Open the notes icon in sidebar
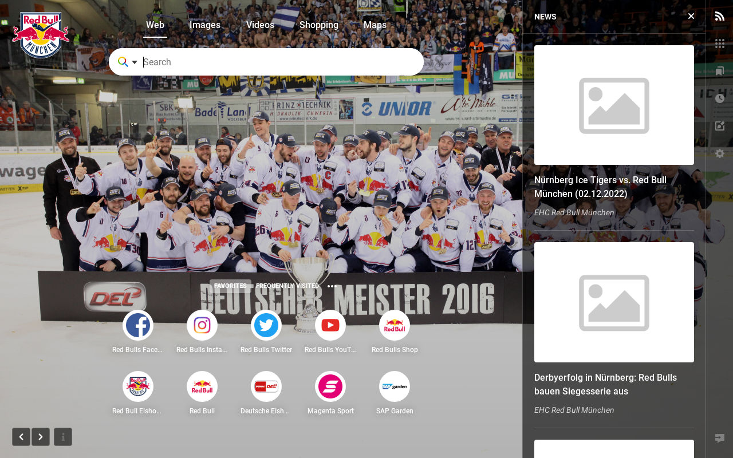 [x=720, y=126]
